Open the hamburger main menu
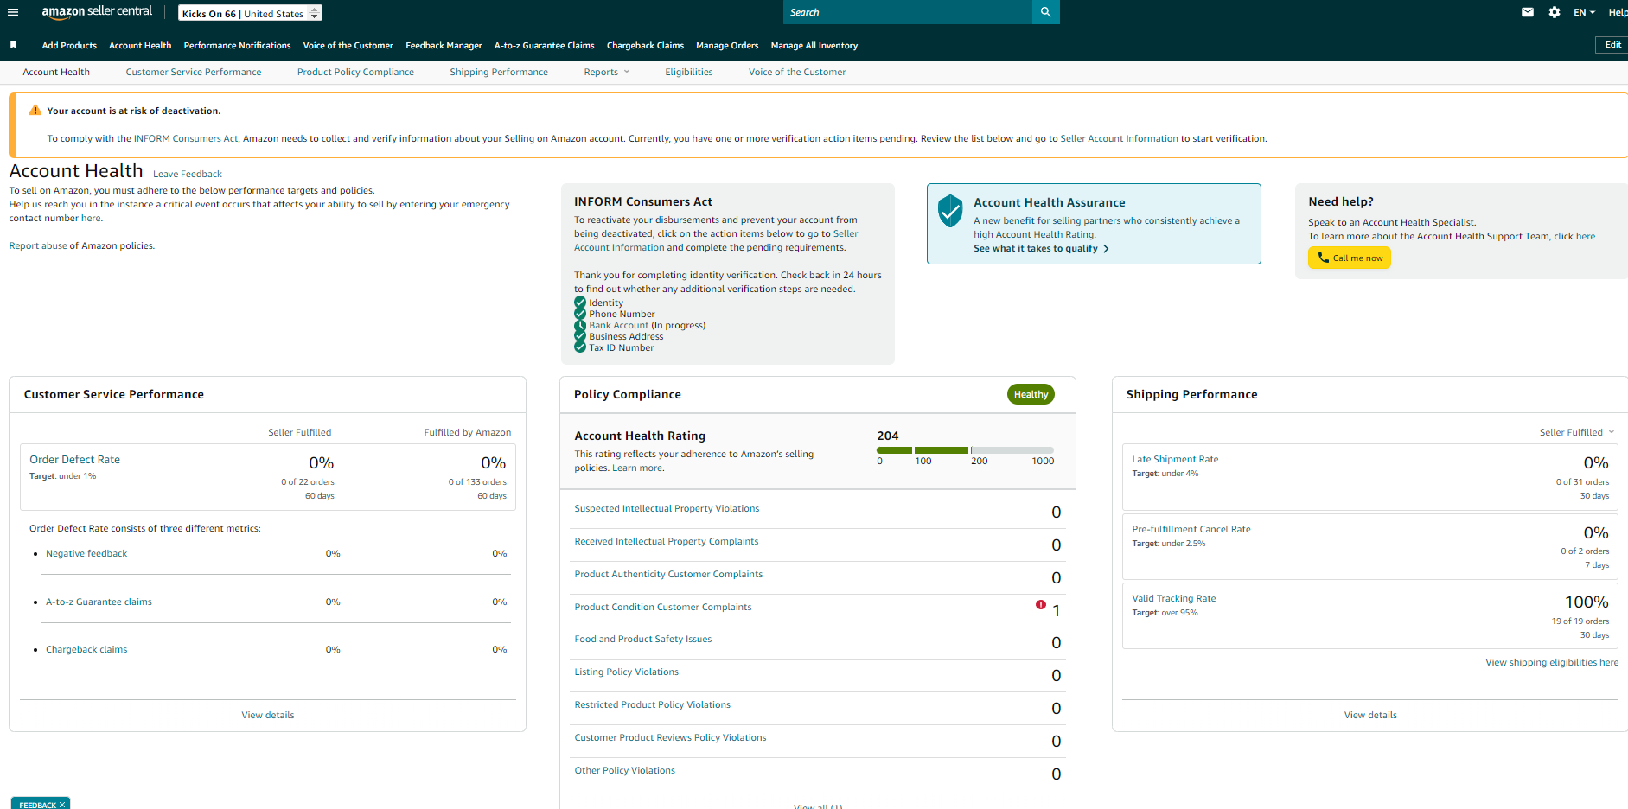 tap(13, 12)
